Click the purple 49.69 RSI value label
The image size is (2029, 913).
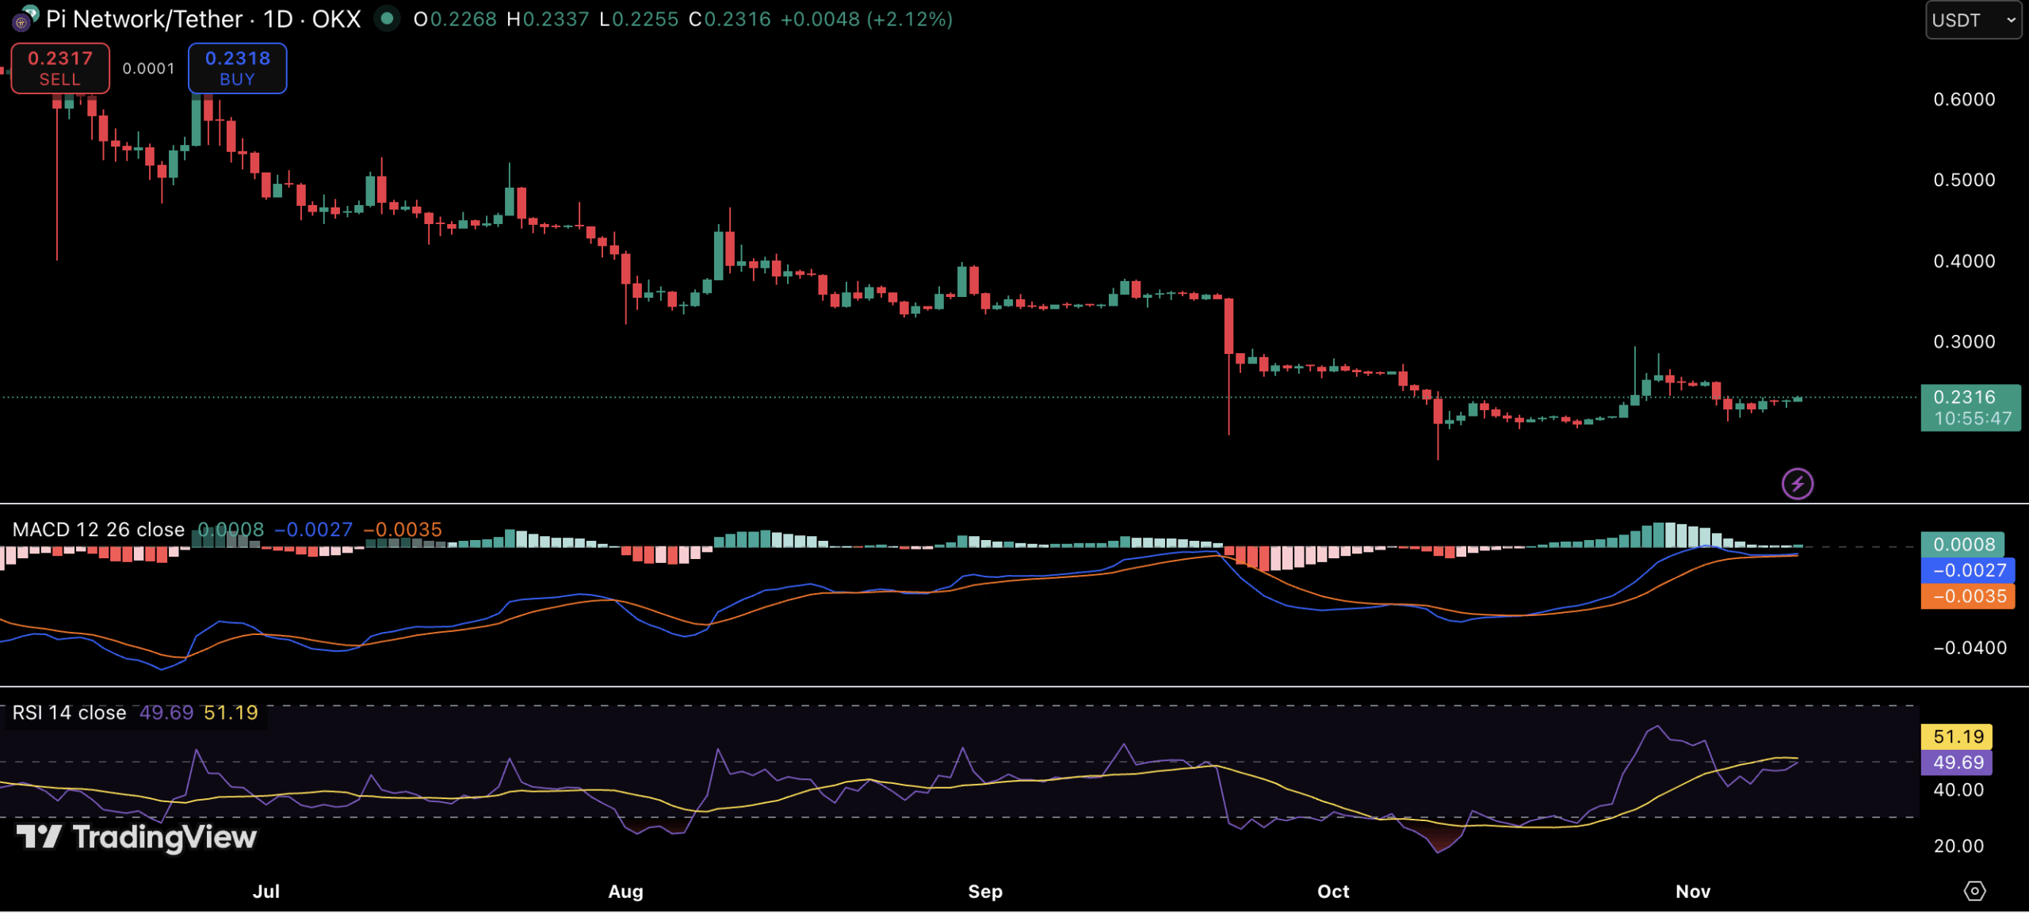click(x=1957, y=763)
